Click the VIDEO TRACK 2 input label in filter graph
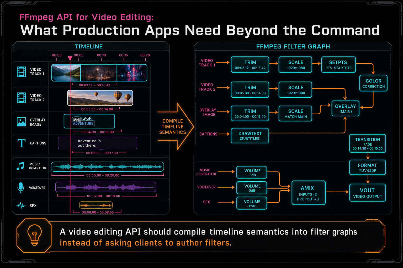Viewport: 403px width, 268px height. pyautogui.click(x=207, y=87)
